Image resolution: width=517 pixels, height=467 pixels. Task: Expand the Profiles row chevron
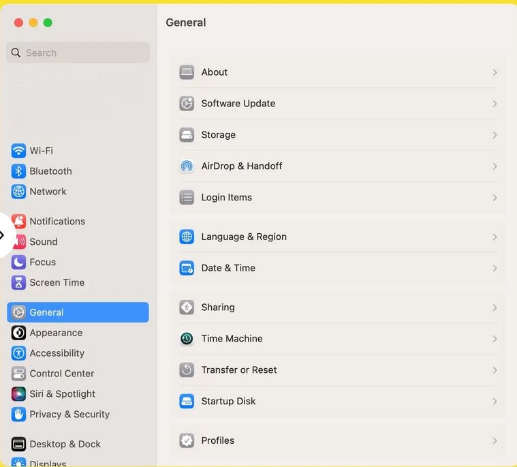(495, 441)
